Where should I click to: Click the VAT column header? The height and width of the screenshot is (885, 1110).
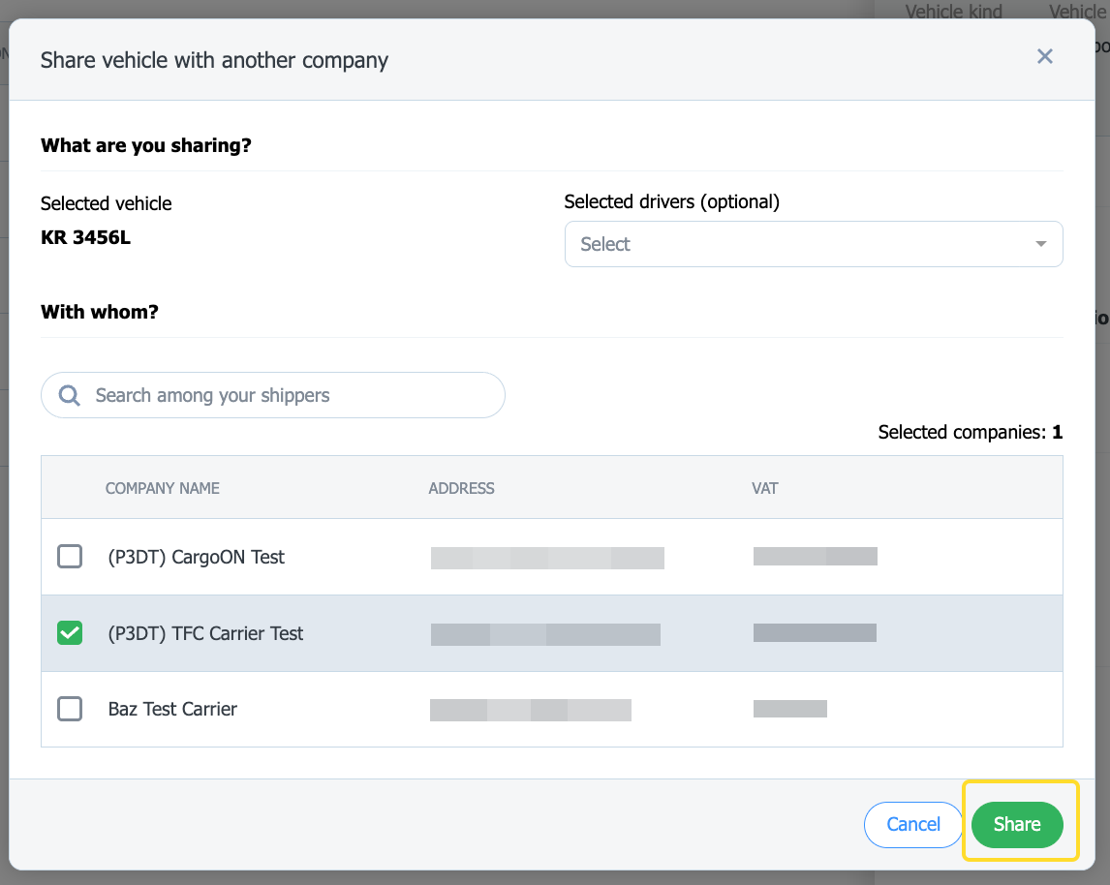coord(764,488)
